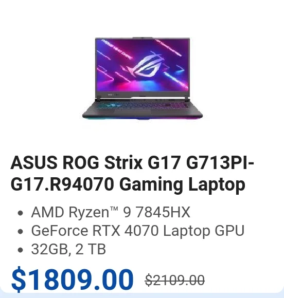Click the laptop touchpad in the photo
The width and height of the screenshot is (284, 298).
point(132,112)
